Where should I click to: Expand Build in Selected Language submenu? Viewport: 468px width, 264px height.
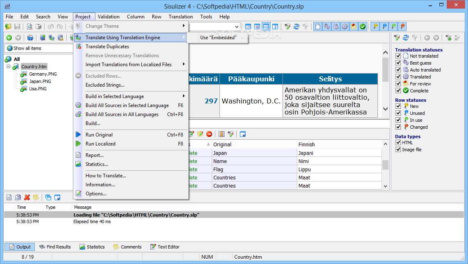tap(131, 96)
